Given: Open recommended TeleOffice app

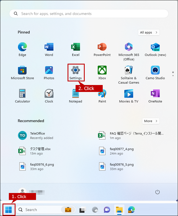Looking at the screenshot, I should [35, 135].
